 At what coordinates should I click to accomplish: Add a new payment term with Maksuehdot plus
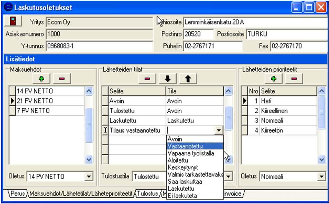point(41,79)
